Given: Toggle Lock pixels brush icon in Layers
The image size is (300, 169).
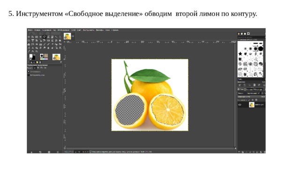Looking at the screenshot, I should (x=249, y=100).
